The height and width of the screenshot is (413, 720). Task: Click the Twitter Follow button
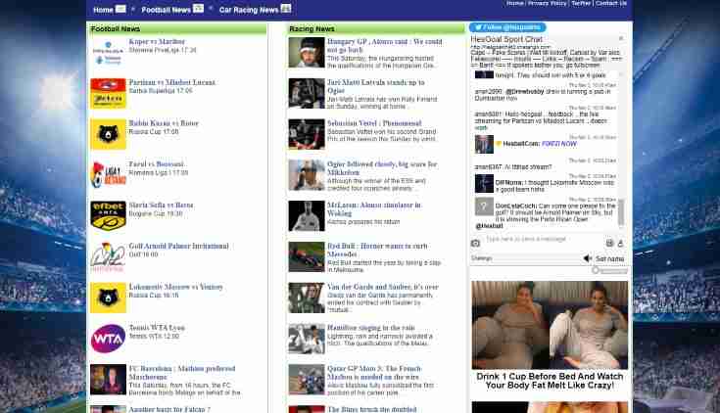tap(507, 27)
